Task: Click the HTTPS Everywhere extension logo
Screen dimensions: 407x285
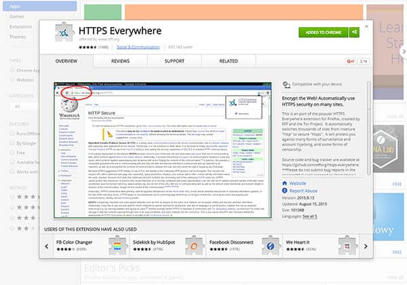Action: pyautogui.click(x=61, y=33)
